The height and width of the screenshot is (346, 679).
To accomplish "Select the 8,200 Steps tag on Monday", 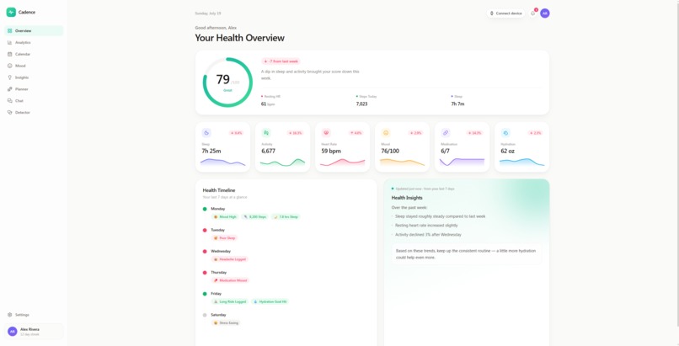I will click(255, 216).
